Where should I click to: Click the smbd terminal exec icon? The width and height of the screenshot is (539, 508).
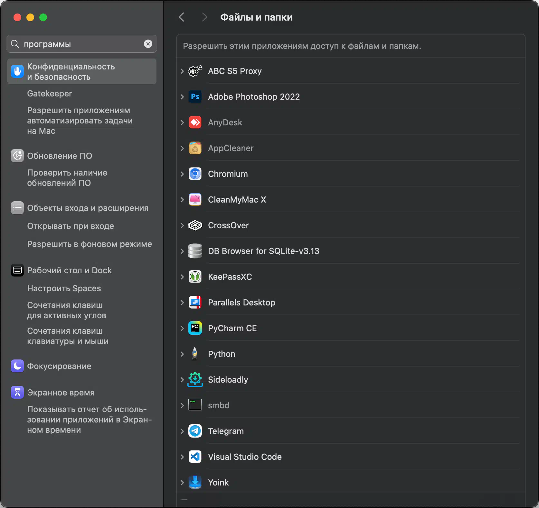[x=195, y=405]
